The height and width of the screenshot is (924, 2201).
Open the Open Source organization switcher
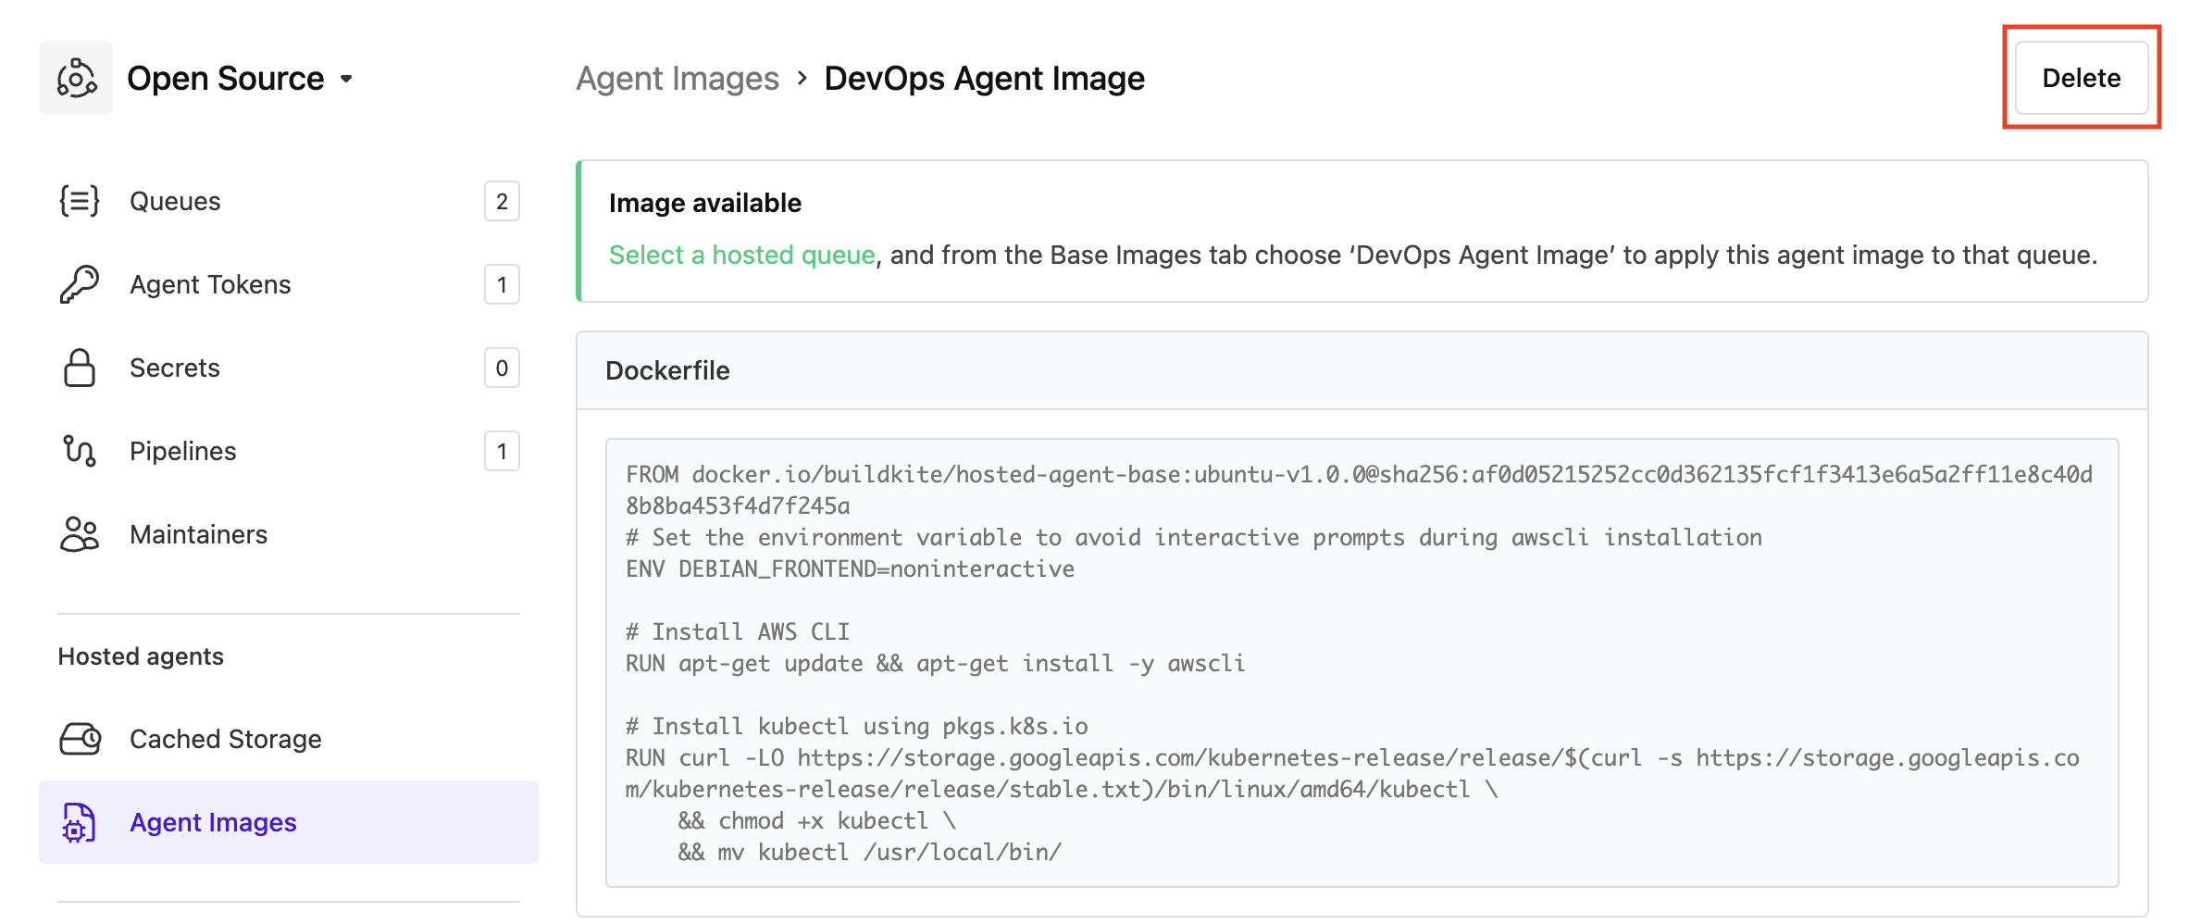[x=345, y=80]
